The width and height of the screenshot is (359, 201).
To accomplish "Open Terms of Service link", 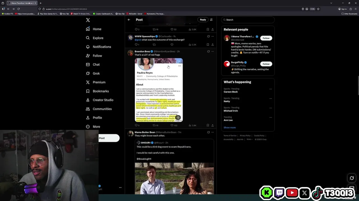I will (230, 136).
